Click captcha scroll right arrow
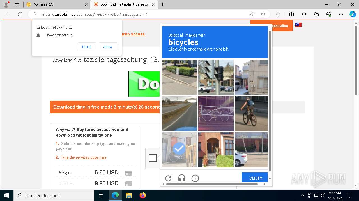359x201 pixels. [264, 184]
